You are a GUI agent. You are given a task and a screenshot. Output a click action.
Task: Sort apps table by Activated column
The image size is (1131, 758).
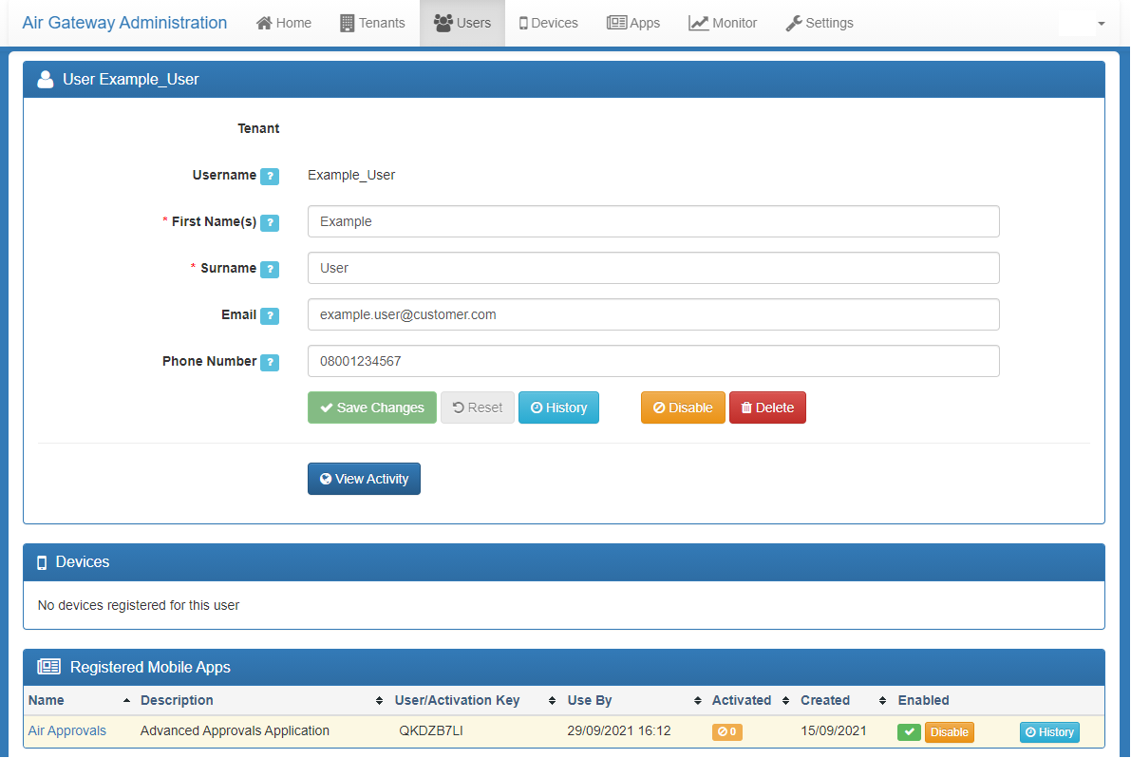point(750,700)
